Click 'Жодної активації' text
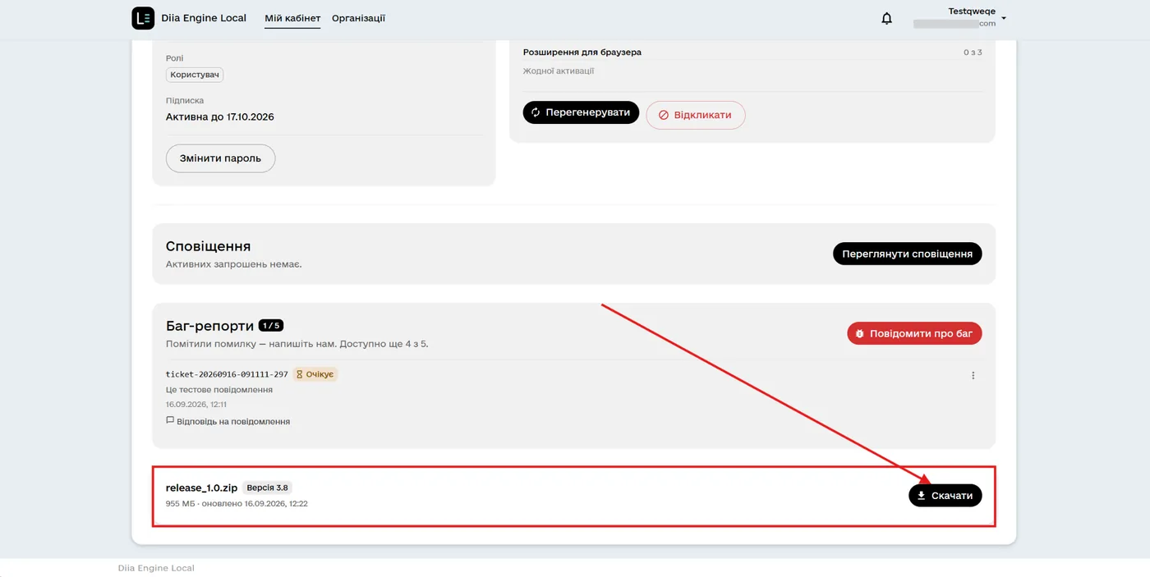The image size is (1150, 577). (559, 71)
